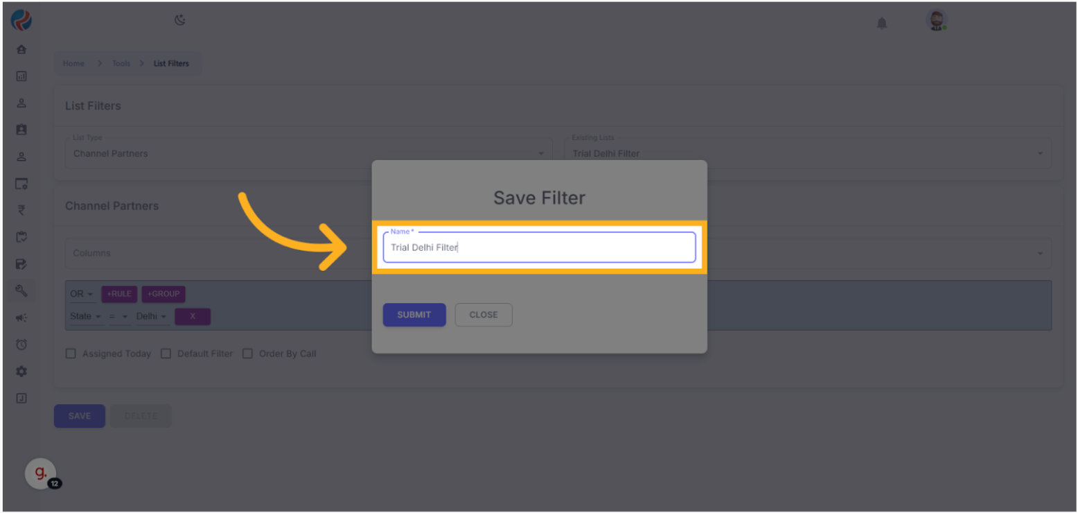Open the Existing Lists dropdown
Screen dimensions: 1078x513
[807, 153]
